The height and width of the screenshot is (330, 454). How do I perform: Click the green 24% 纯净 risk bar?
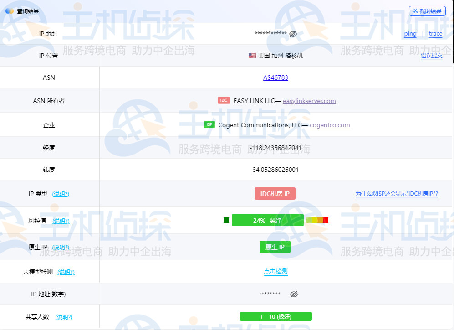click(268, 220)
